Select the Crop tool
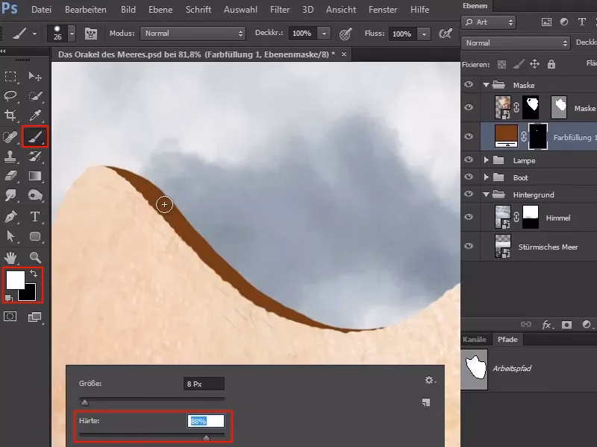The height and width of the screenshot is (447, 597). (10, 115)
